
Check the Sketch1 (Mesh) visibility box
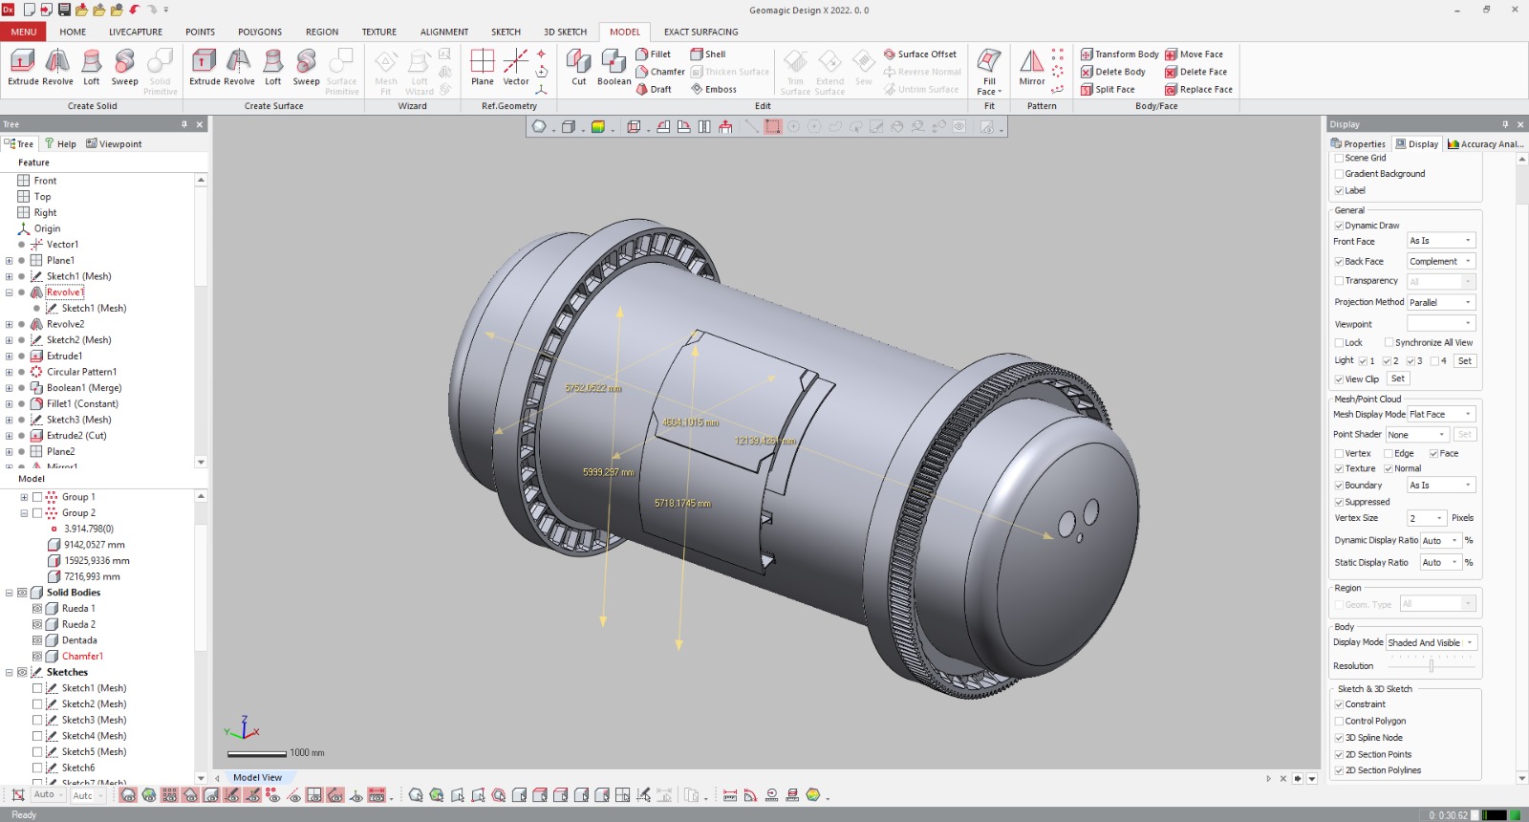(37, 688)
